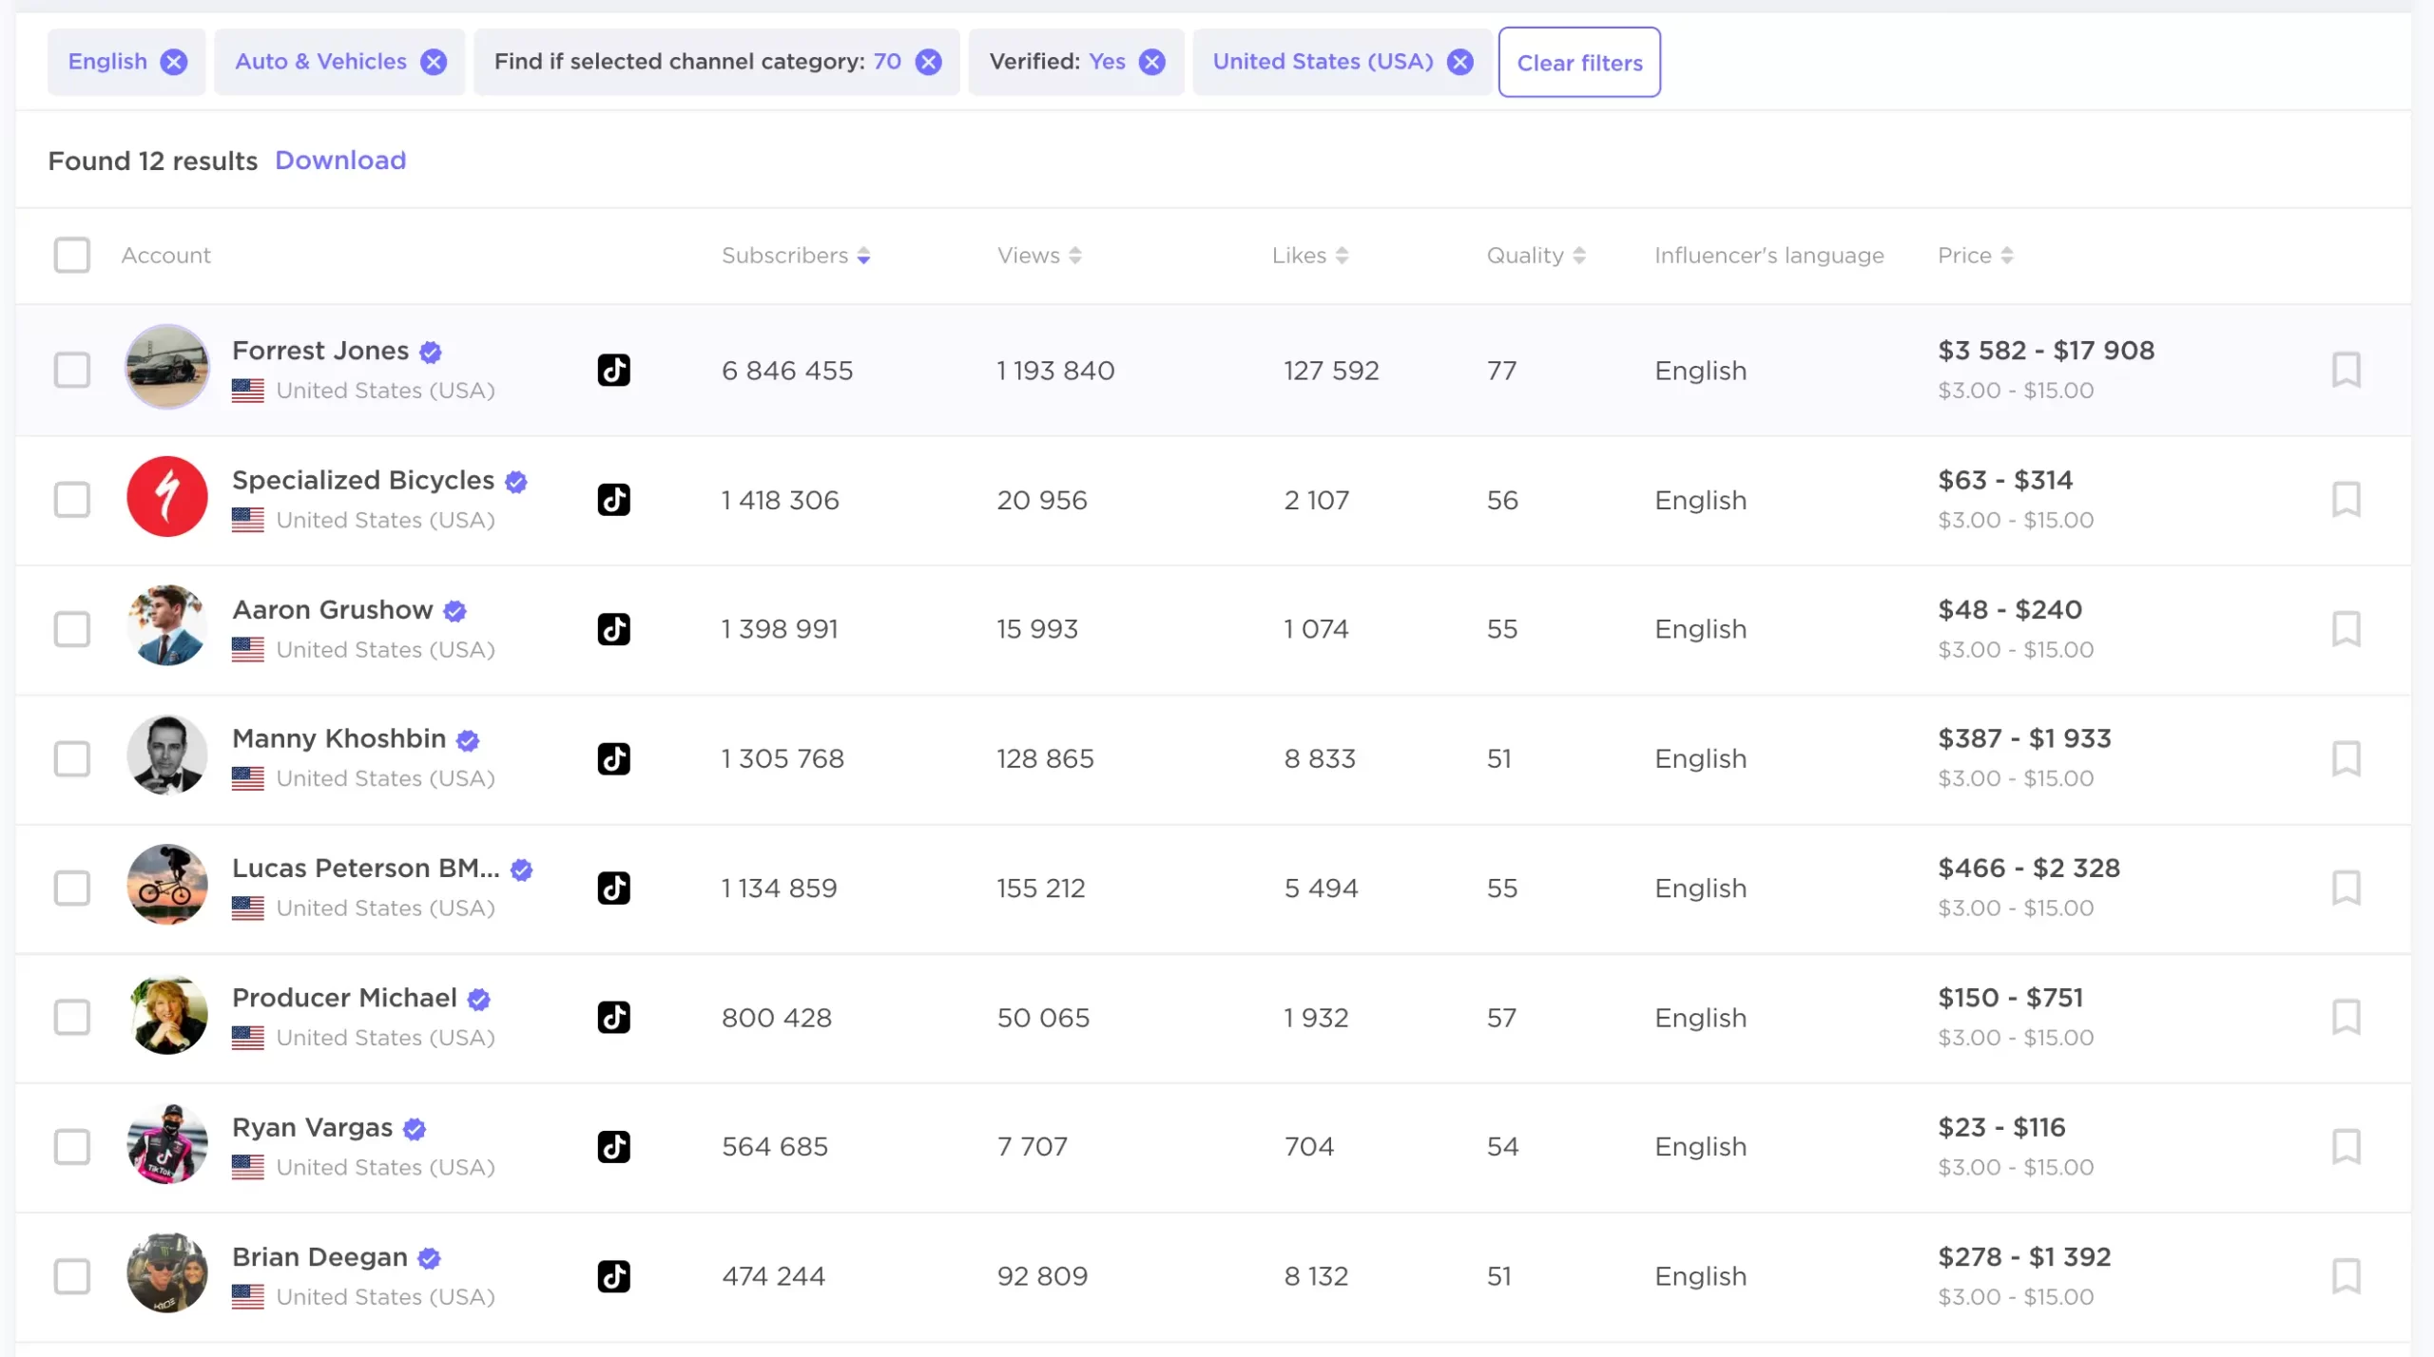2434x1357 pixels.
Task: Clear all active filters
Action: click(1580, 62)
